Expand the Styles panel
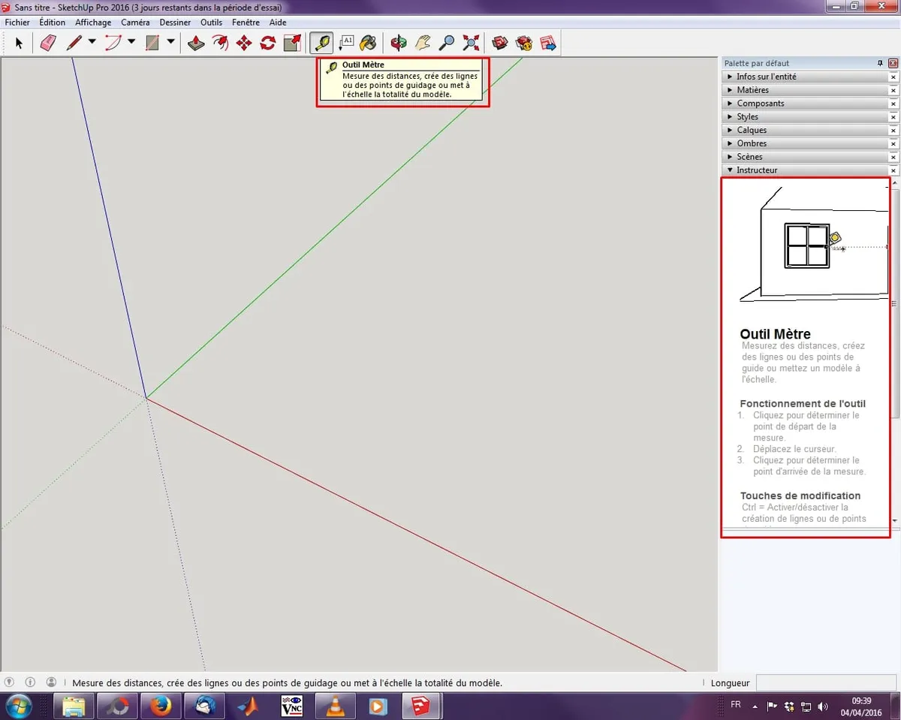The image size is (901, 720). 804,117
